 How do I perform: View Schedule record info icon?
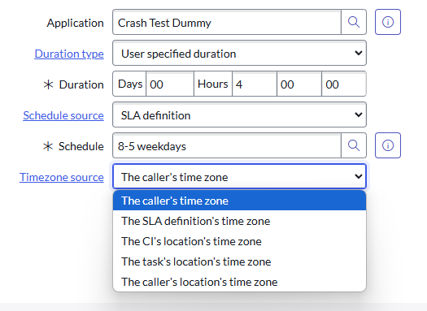point(388,145)
